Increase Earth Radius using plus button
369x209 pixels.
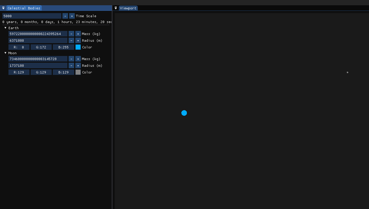coord(78,41)
